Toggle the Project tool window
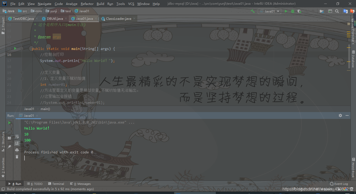Image resolution: width=356 pixels, height=194 pixels. tap(3, 26)
